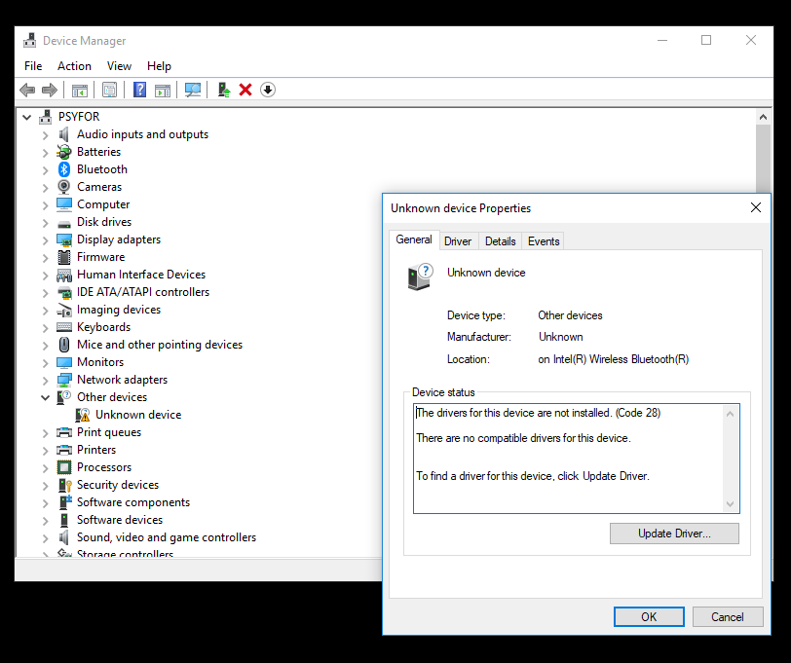This screenshot has height=663, width=791.
Task: Open the View menu
Action: [119, 66]
